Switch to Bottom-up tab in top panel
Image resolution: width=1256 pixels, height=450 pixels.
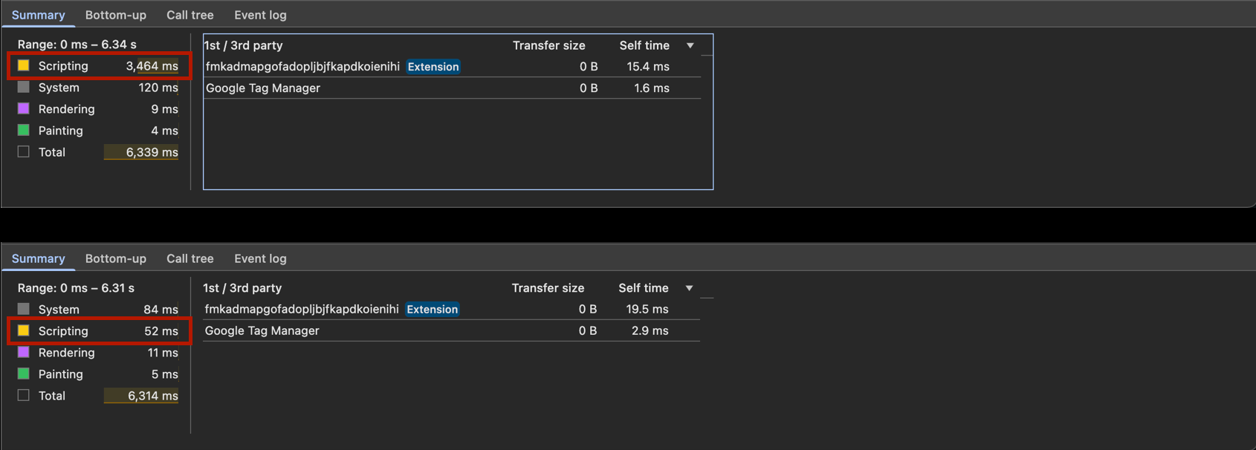pos(116,15)
